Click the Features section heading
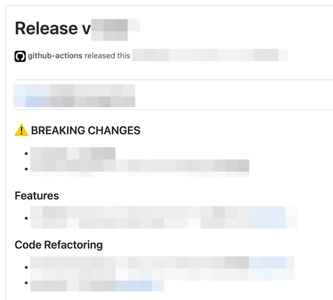Viewport: 333px width, 300px height. click(x=37, y=196)
